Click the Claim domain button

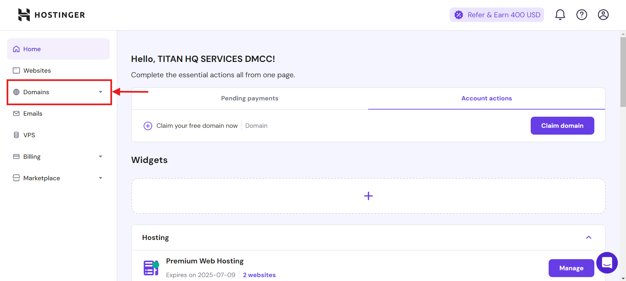[x=562, y=126]
